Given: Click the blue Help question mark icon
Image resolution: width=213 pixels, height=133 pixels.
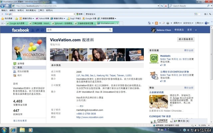Looking at the screenshot, I should (206, 23).
